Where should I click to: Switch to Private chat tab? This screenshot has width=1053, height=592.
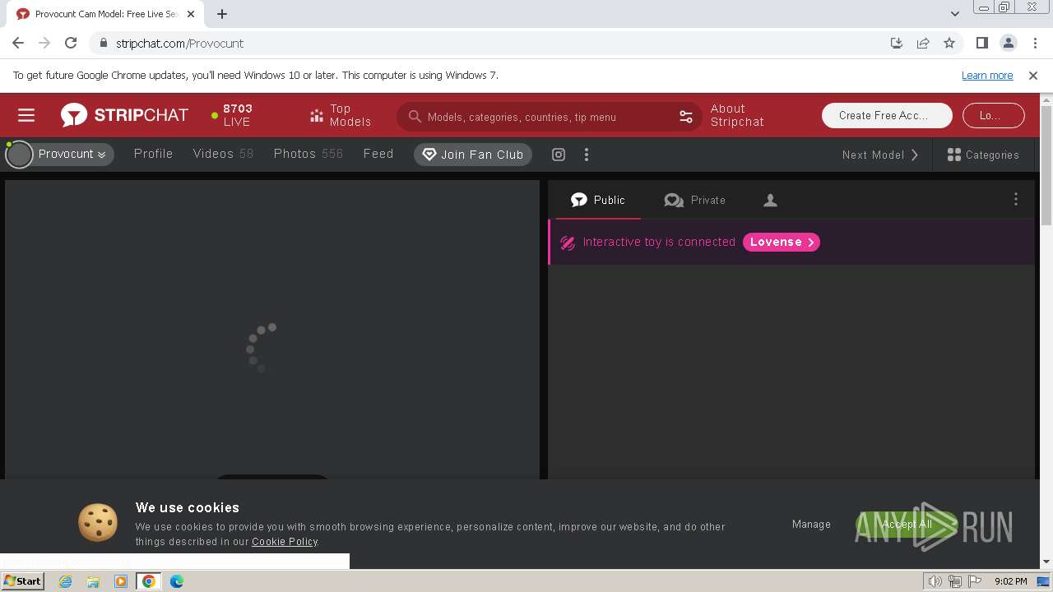694,200
